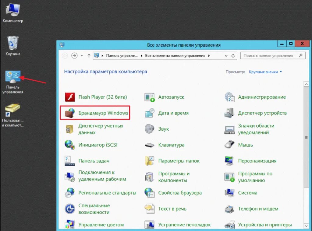The width and height of the screenshot is (312, 231).
Task: Expand chevron after Все элементы панели управления breadcrumb
Action: pyautogui.click(x=209, y=56)
